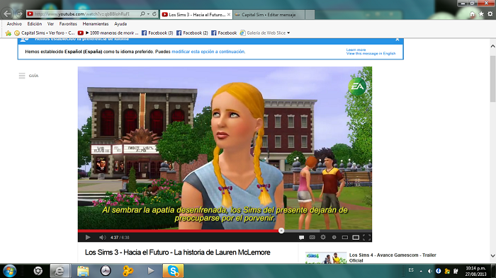The height and width of the screenshot is (278, 496).
Task: Open the Ayuda menu
Action: [120, 23]
